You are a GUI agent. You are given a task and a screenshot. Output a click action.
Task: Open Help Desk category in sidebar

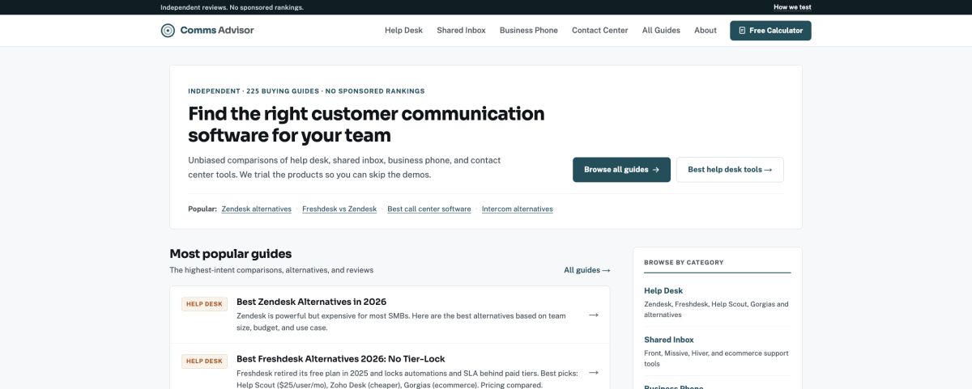coord(663,290)
